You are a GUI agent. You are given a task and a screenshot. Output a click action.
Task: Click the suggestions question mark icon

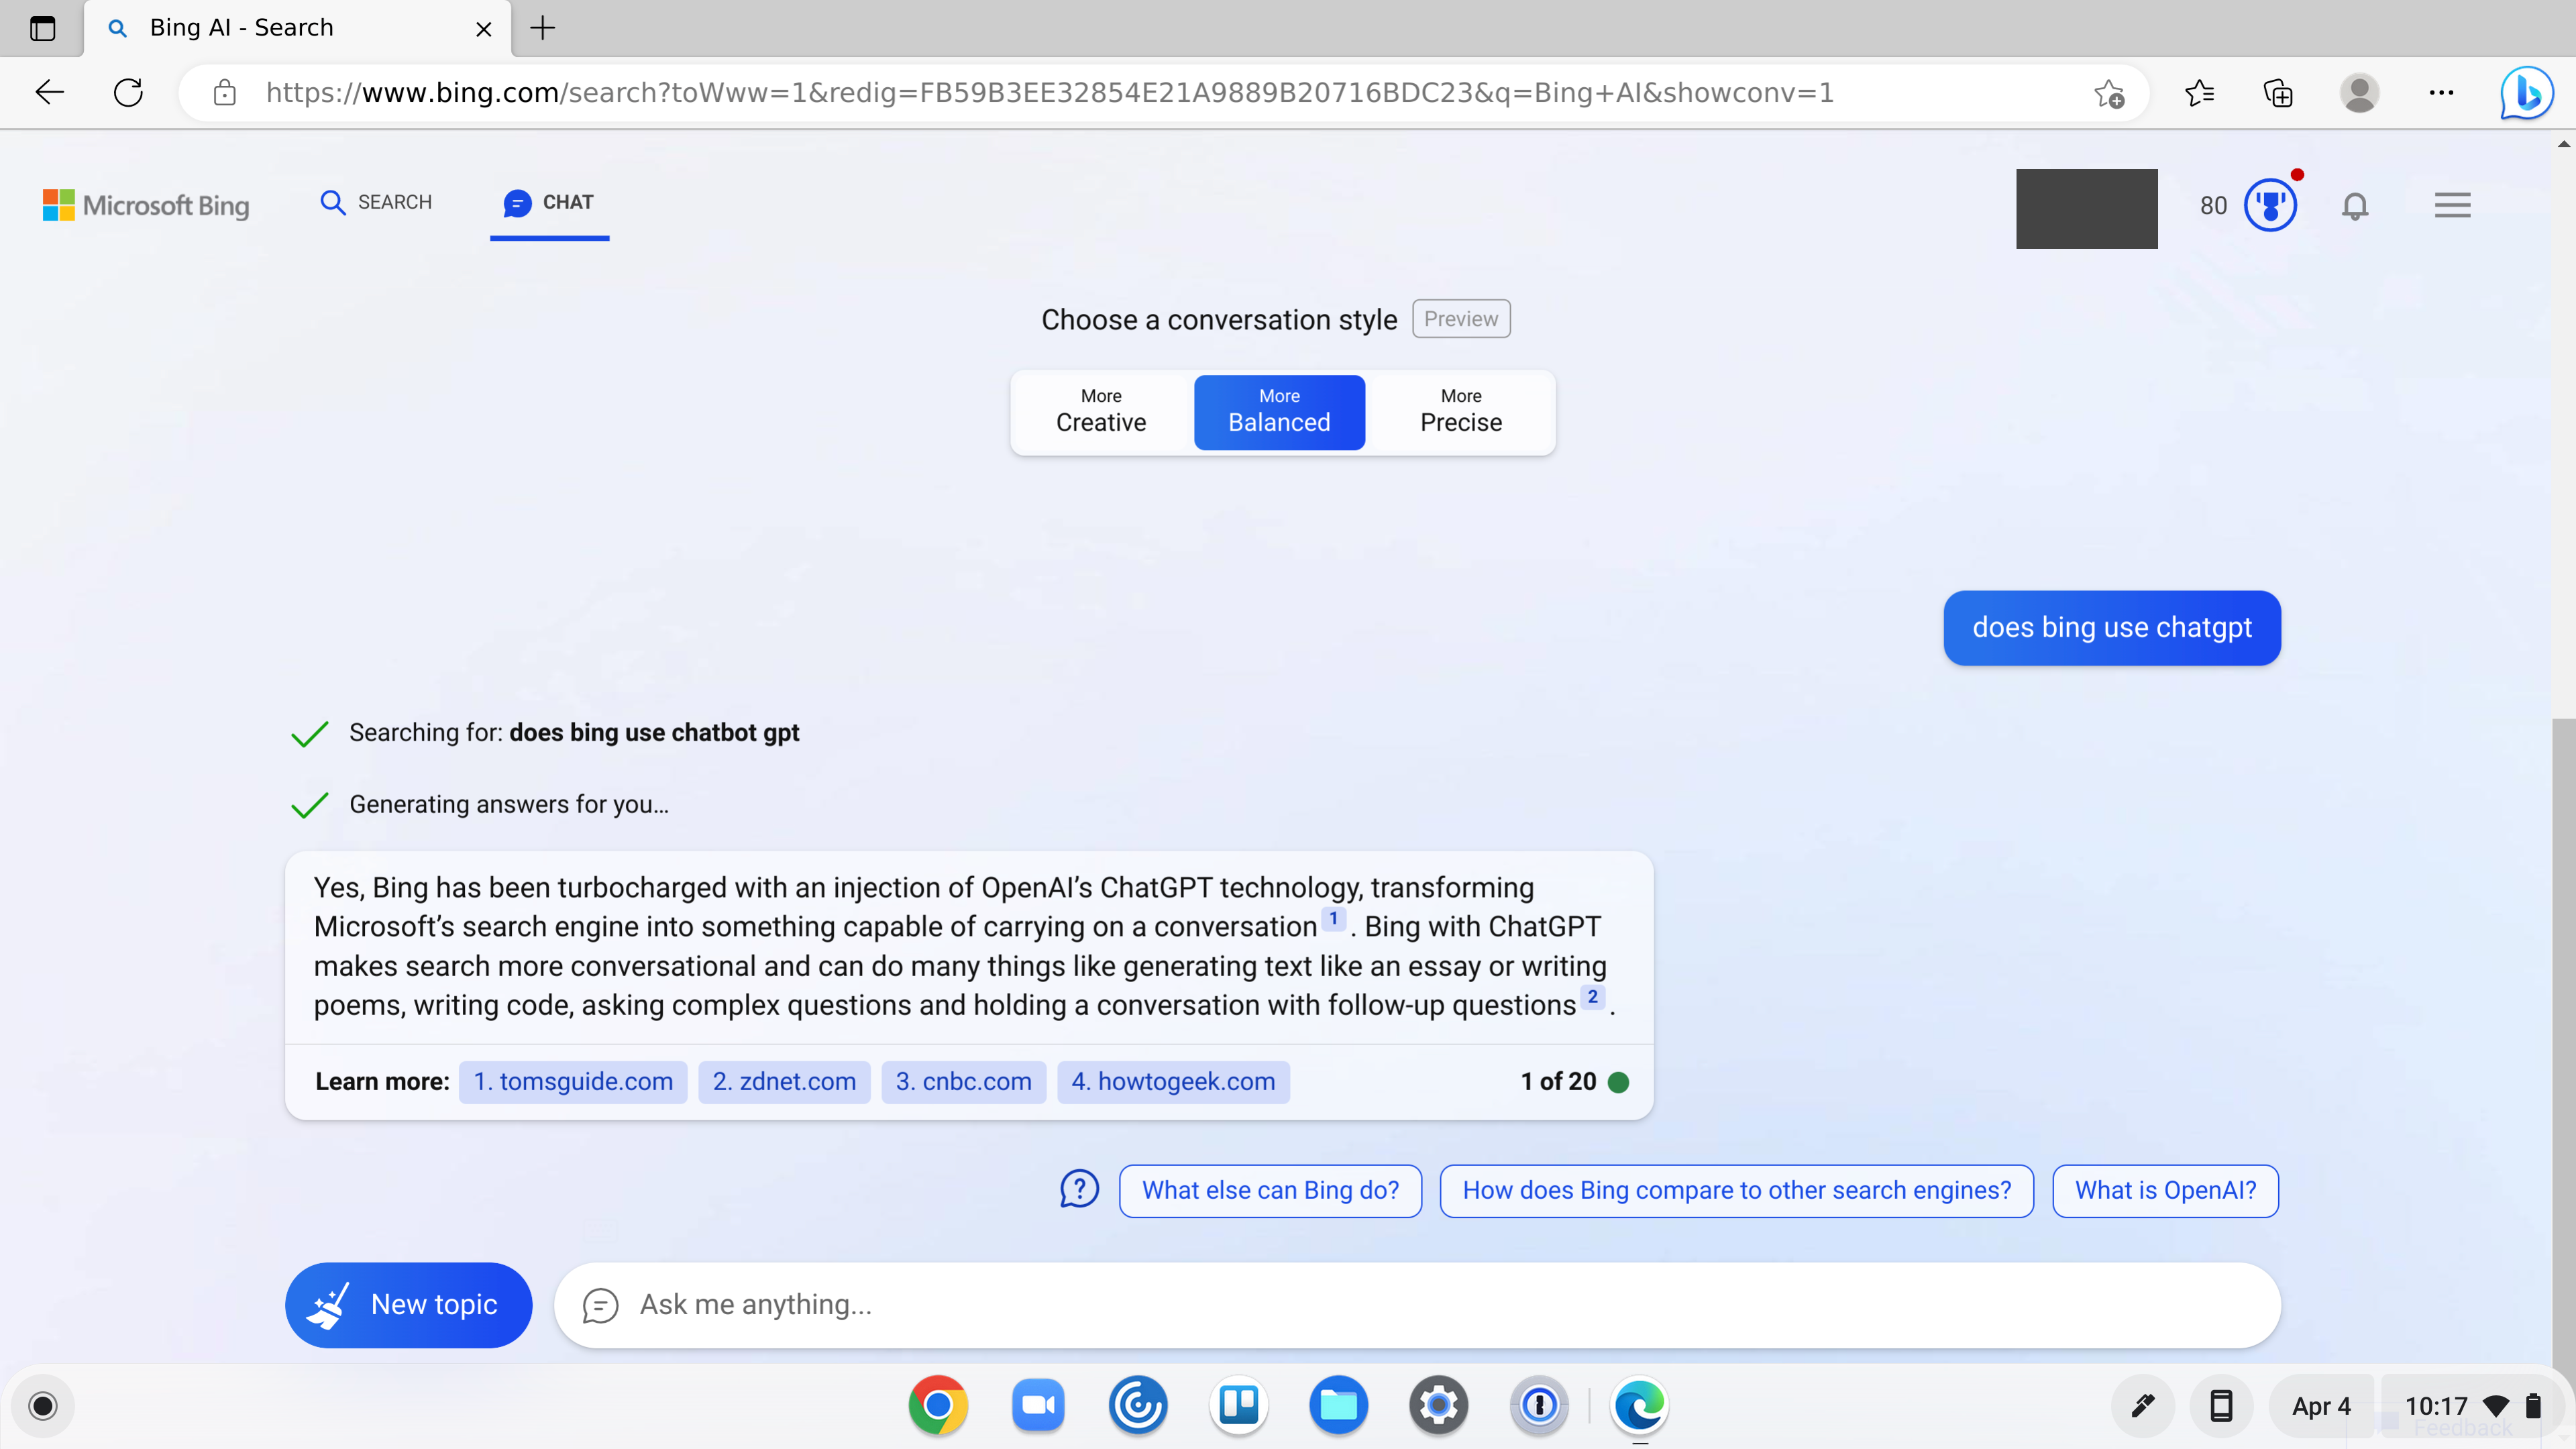coord(1079,1190)
